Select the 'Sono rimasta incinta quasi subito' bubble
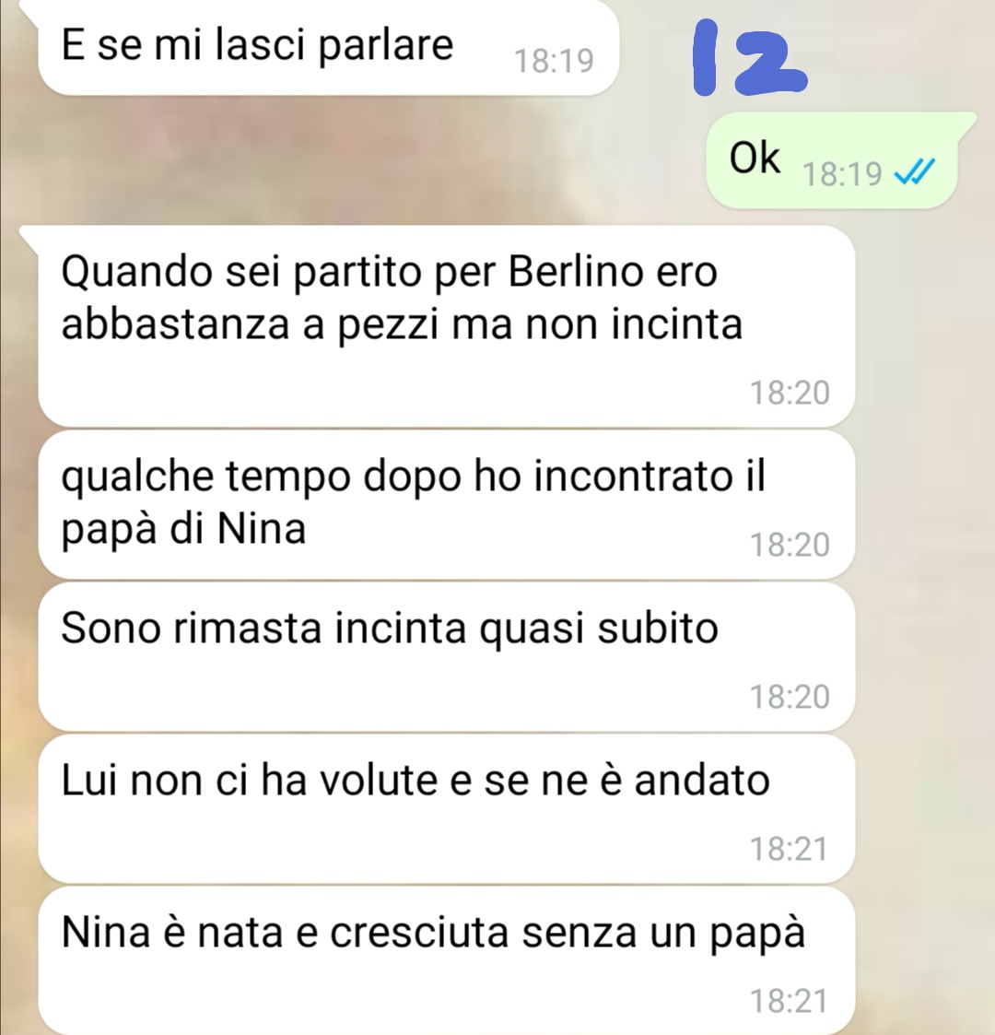This screenshot has width=995, height=1035. click(x=447, y=657)
